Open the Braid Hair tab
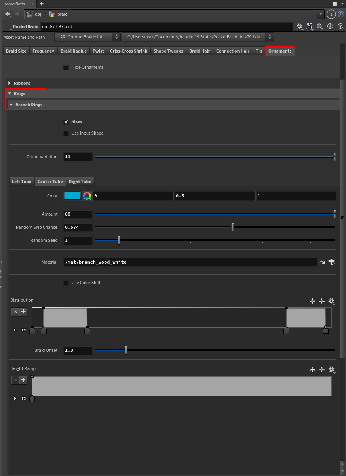 pyautogui.click(x=200, y=51)
